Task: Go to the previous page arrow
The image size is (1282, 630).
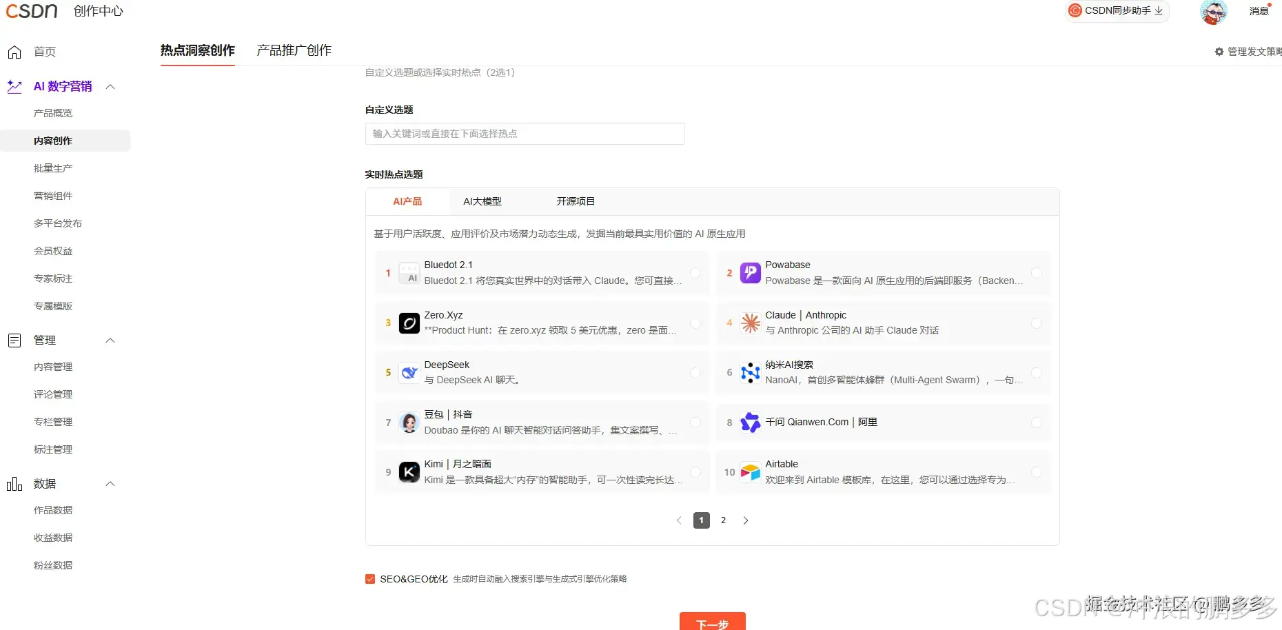Action: click(x=679, y=520)
